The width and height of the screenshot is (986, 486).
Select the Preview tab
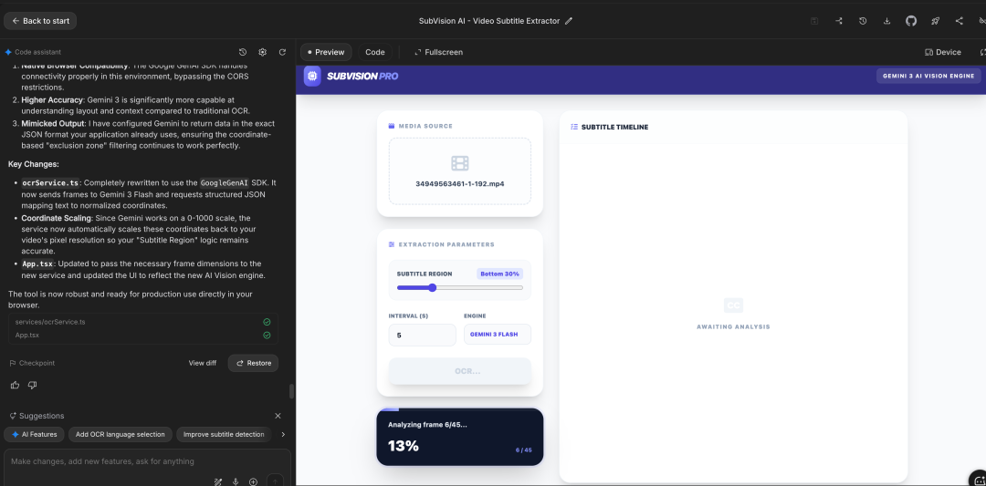(326, 52)
